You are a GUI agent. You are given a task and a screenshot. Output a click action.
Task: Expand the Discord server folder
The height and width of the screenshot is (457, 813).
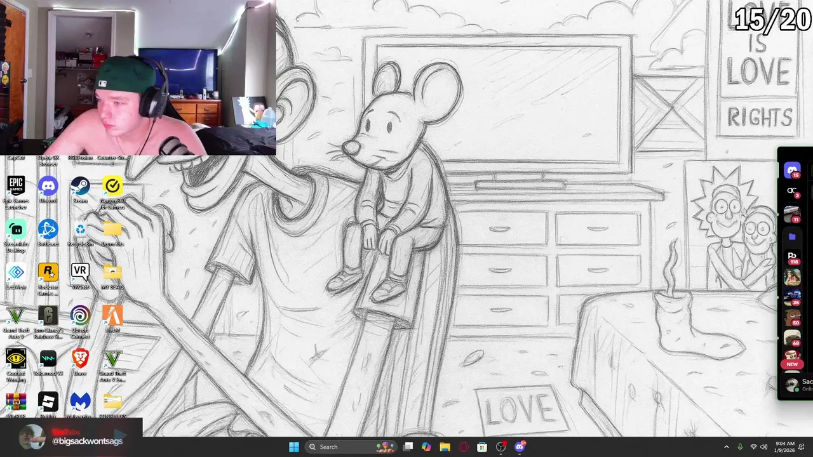click(791, 237)
